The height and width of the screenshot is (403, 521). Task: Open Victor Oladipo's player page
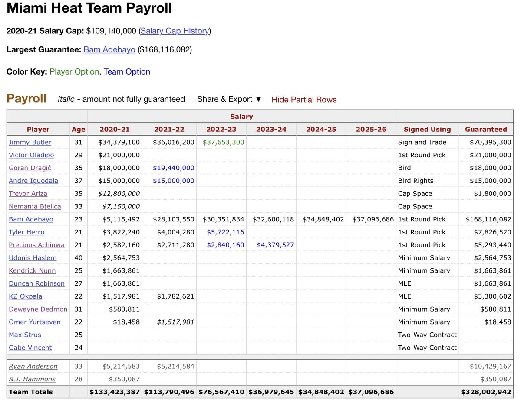tap(32, 155)
